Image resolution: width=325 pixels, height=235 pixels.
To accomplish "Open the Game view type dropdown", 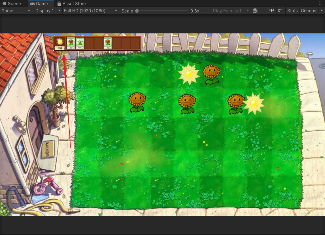I will [16, 11].
